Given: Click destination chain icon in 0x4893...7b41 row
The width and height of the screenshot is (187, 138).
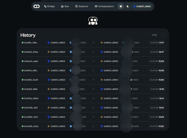Looking at the screenshot, I should (101, 117).
